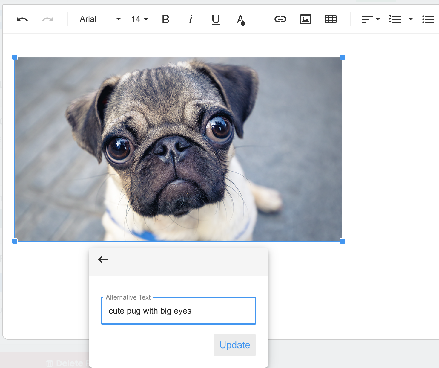439x368 pixels.
Task: Open the font size 14 dropdown
Action: [x=139, y=19]
